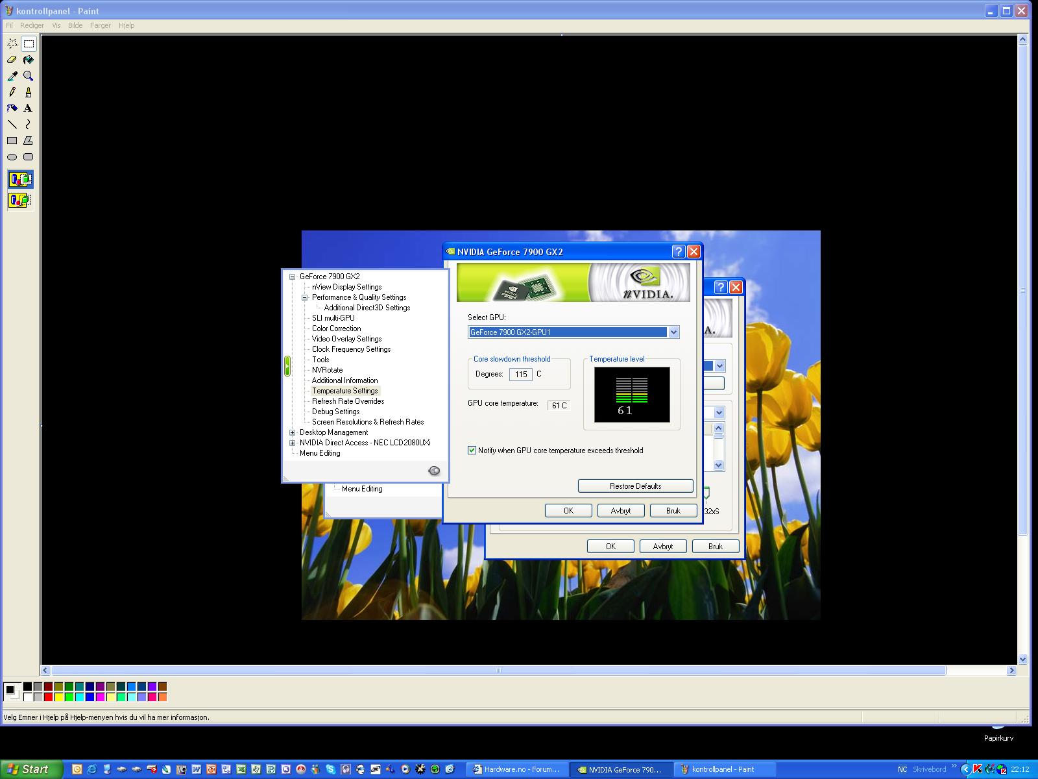
Task: Open the Fil menu
Action: click(10, 25)
